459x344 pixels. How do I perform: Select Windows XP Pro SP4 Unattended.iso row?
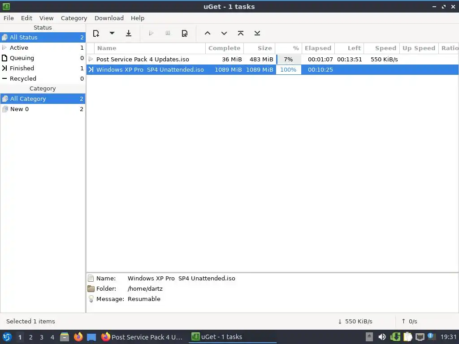pos(272,69)
